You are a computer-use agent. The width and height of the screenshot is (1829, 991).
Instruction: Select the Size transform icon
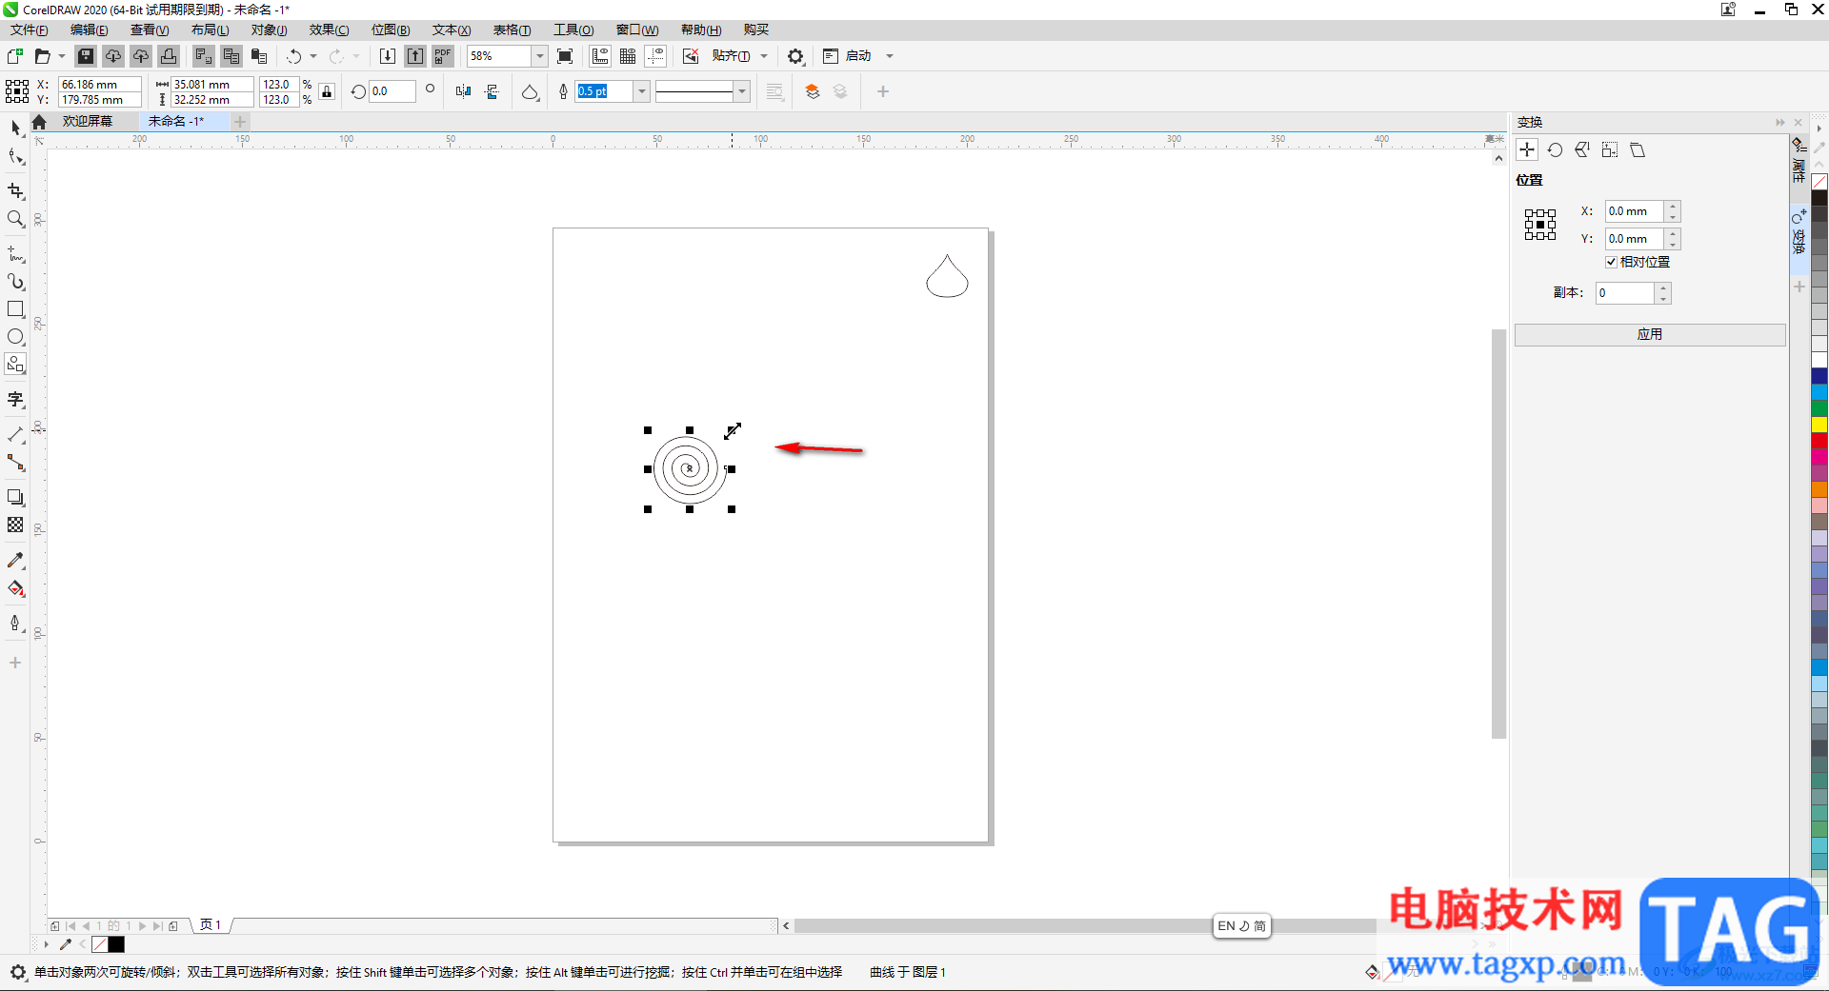[x=1610, y=149]
